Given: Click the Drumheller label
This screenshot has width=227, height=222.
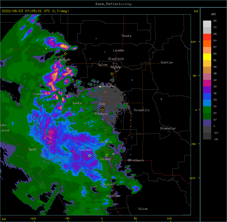Looking at the screenshot, I should (x=168, y=128).
